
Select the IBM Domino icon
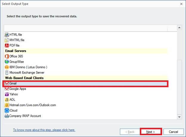tap(7, 67)
